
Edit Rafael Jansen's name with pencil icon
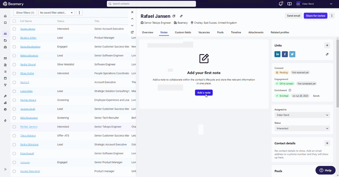coord(181,16)
